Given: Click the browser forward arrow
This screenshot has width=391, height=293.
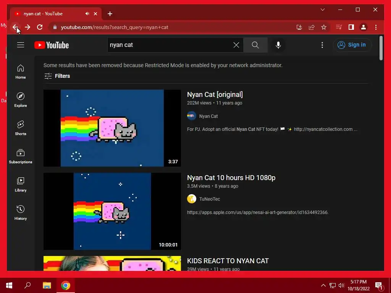Looking at the screenshot, I should (x=27, y=27).
